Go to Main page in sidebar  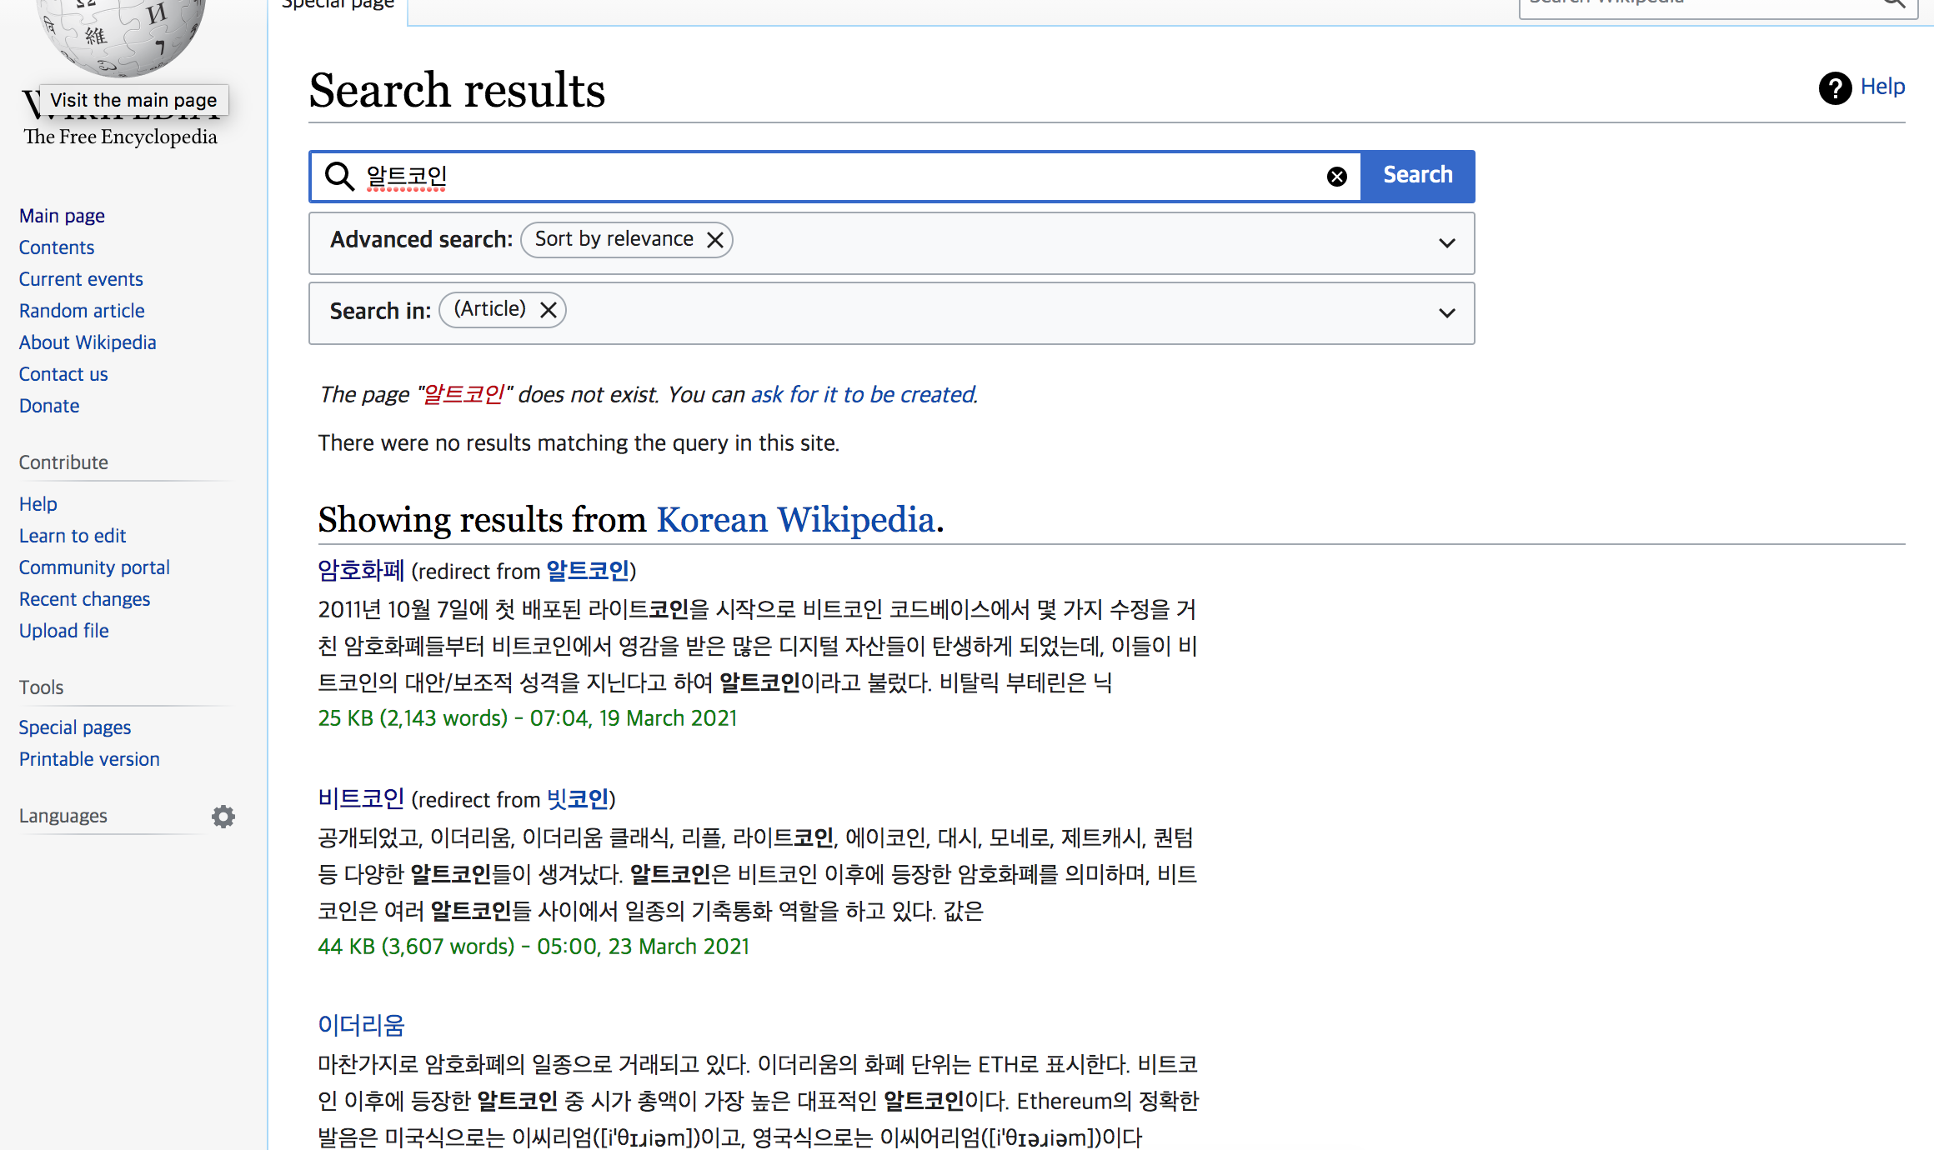tap(62, 216)
